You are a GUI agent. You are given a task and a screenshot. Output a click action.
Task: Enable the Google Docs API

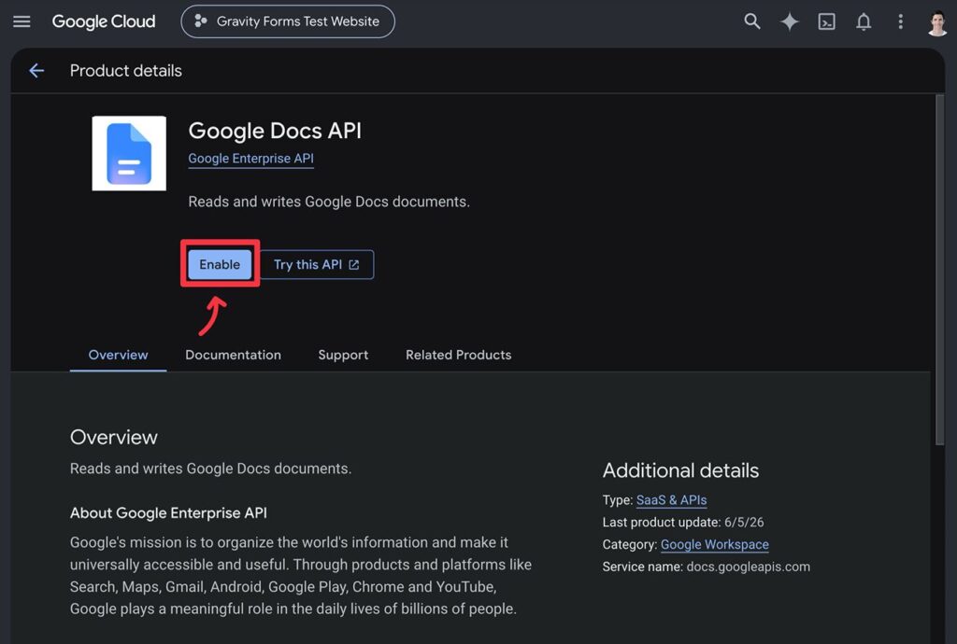[x=220, y=264]
